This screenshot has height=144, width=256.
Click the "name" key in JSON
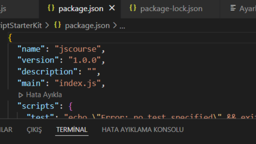pyautogui.click(x=31, y=49)
